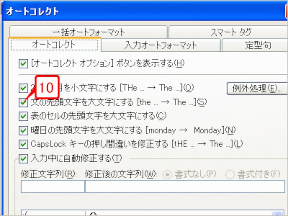Click the 修正文字列(R) input field
This screenshot has height=216, width=288.
tap(53, 186)
